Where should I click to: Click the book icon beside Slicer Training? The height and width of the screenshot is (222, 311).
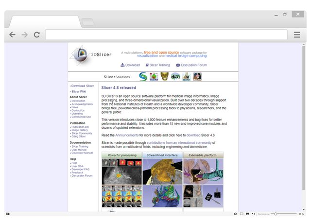click(147, 65)
